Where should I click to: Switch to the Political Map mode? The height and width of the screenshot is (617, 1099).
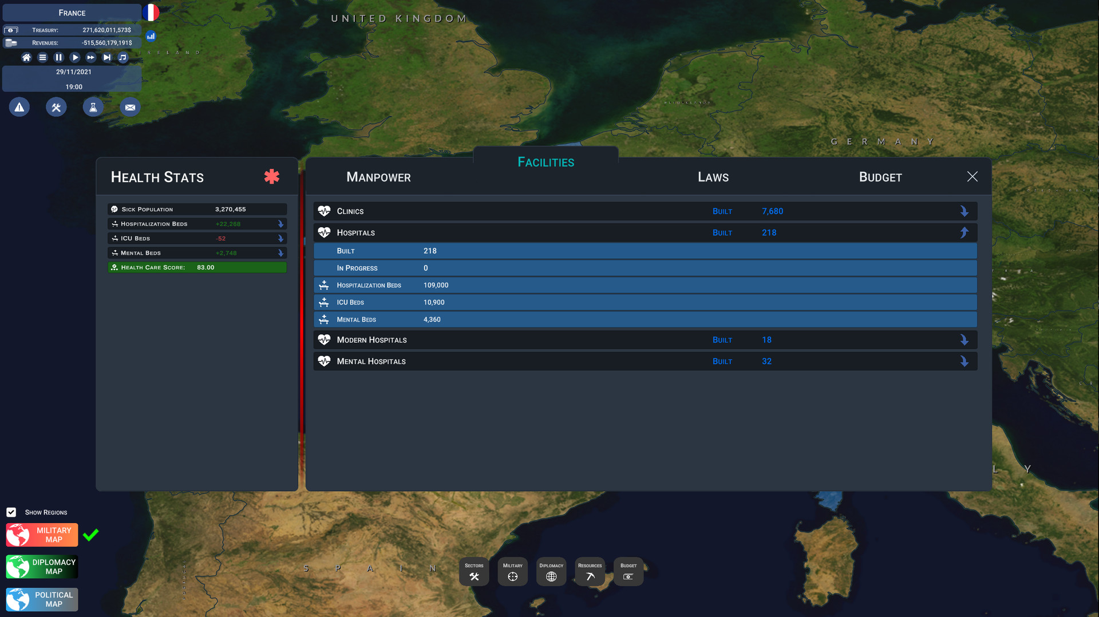click(x=42, y=599)
